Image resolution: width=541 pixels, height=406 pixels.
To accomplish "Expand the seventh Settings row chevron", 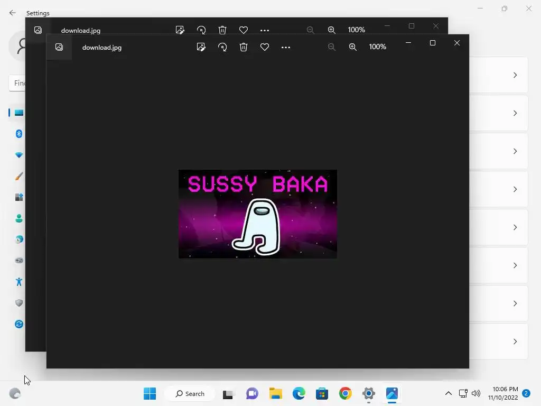I will pos(515,303).
